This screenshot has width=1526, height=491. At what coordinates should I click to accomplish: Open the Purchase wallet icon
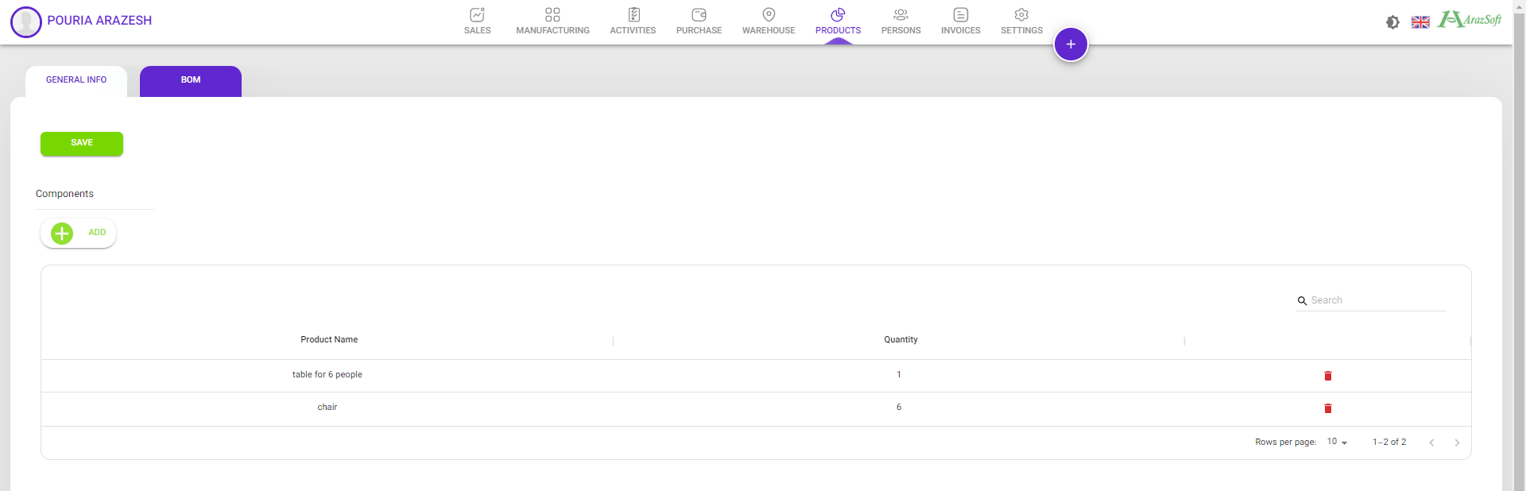[x=699, y=15]
